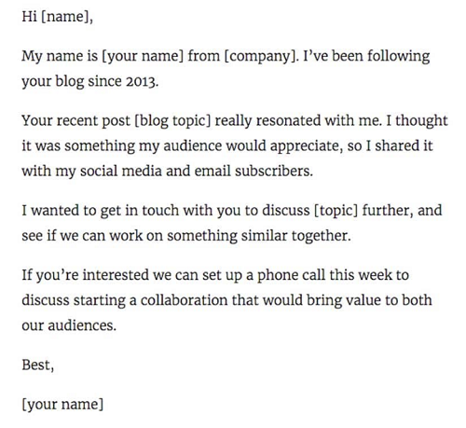
Task: Click the word 'interested' in the last paragraph
Action: pyautogui.click(x=116, y=275)
